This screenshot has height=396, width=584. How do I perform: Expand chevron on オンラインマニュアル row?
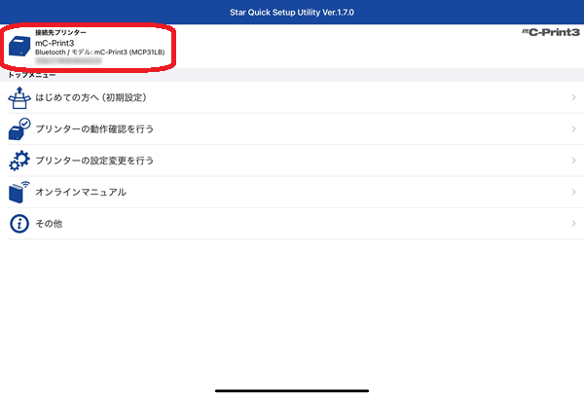(x=573, y=192)
